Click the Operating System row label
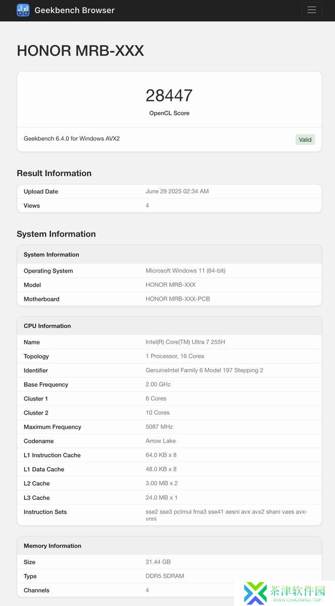Screen dimensions: 335x606 (49, 271)
